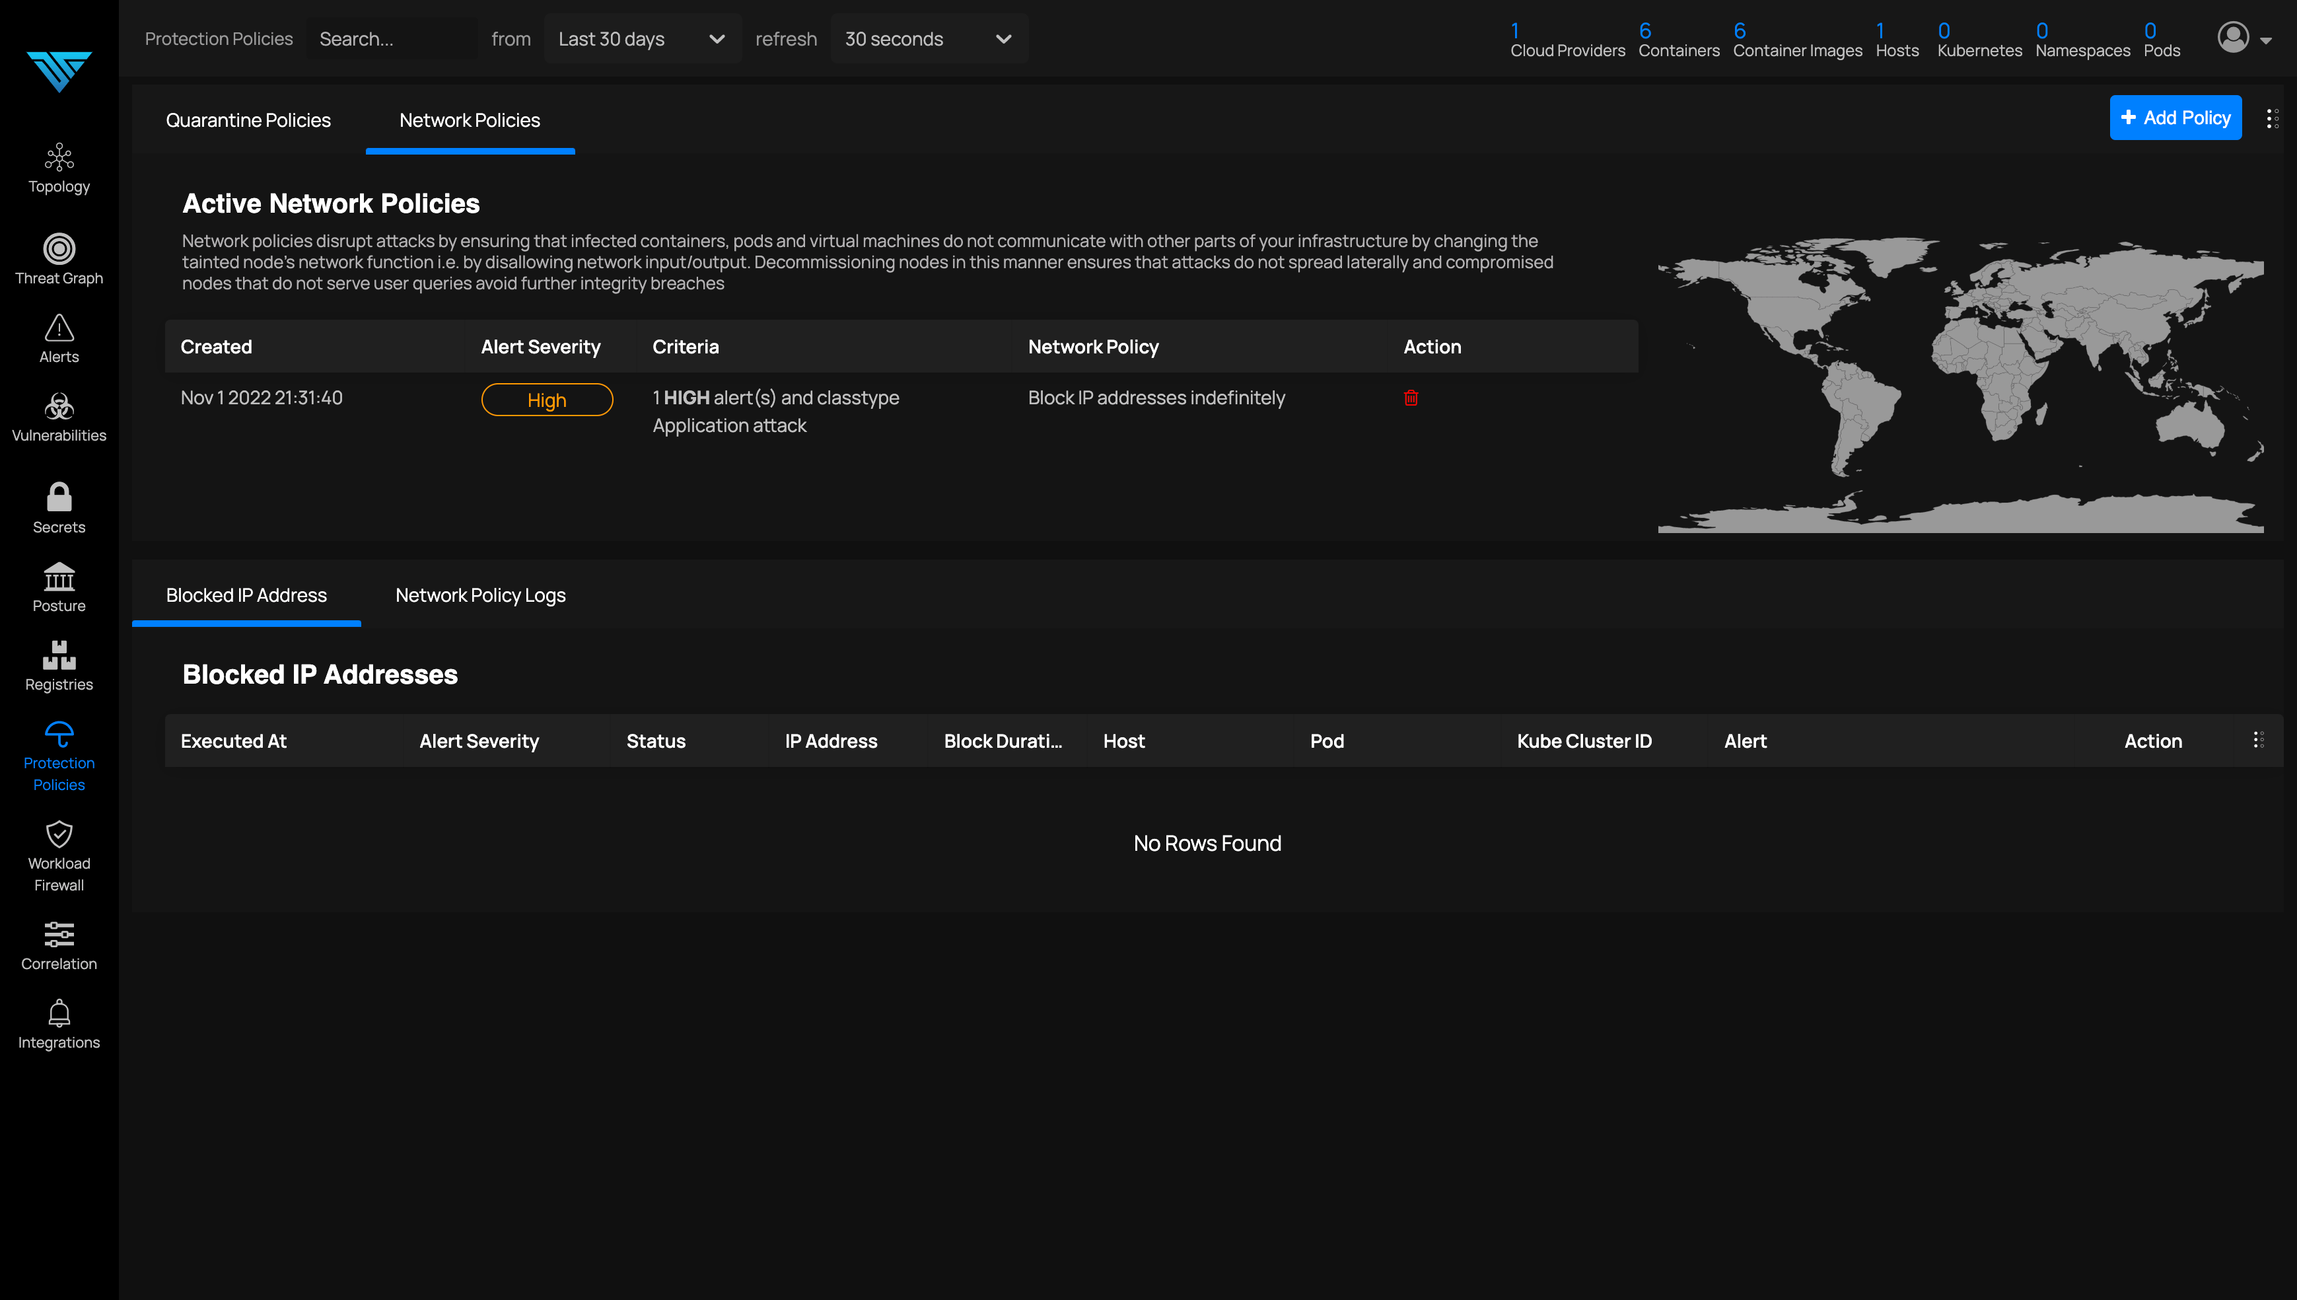Image resolution: width=2297 pixels, height=1300 pixels.
Task: Go to Alerts section
Action: (x=59, y=338)
